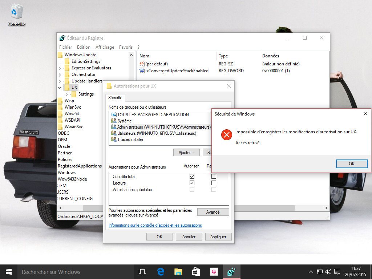Toggle Autoriser checkbox for Lecture
The height and width of the screenshot is (279, 372).
(x=192, y=183)
